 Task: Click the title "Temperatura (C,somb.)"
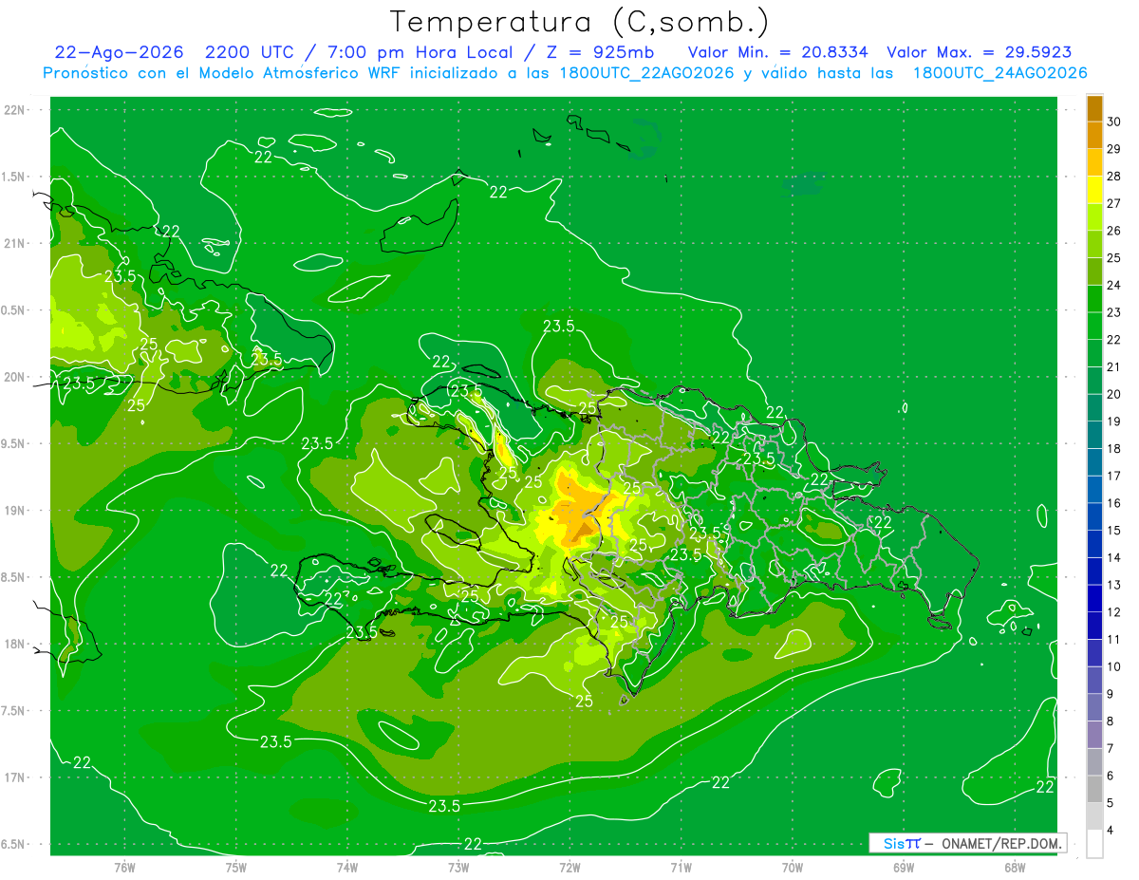(x=580, y=22)
